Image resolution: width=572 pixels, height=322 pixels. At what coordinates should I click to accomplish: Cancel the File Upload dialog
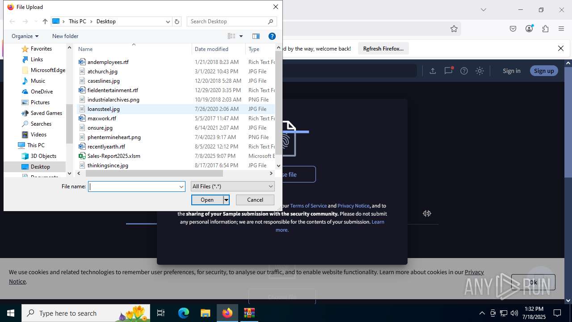coord(255,200)
